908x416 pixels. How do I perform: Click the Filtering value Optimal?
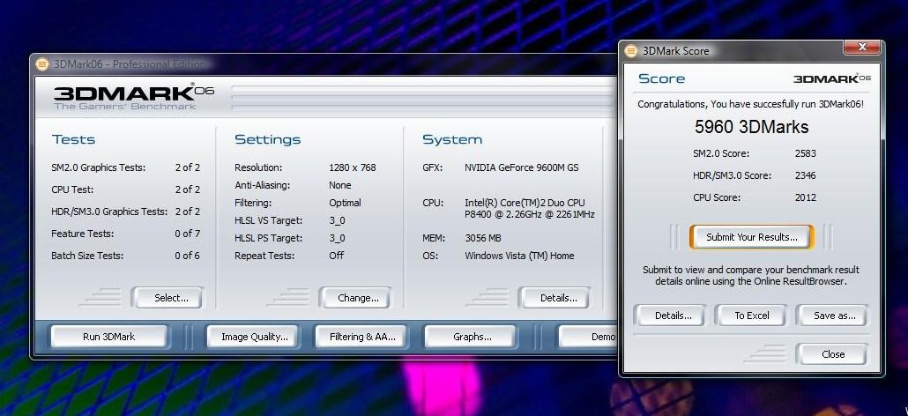pyautogui.click(x=346, y=203)
